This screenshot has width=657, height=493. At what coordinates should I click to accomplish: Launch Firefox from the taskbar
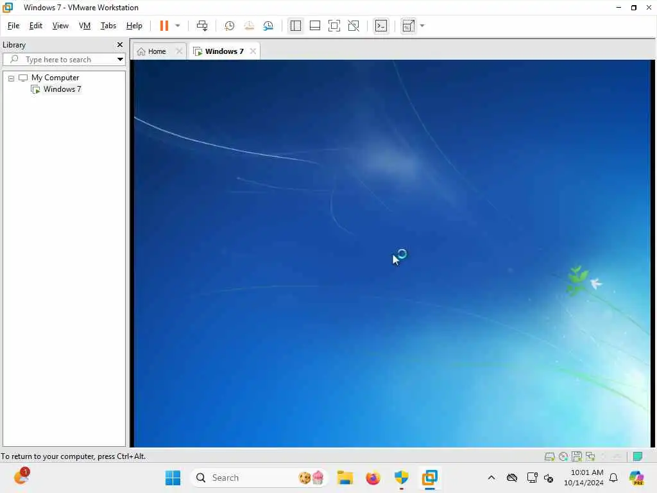(373, 478)
